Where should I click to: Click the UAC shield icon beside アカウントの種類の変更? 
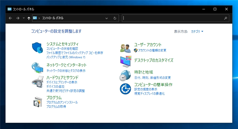(136, 50)
